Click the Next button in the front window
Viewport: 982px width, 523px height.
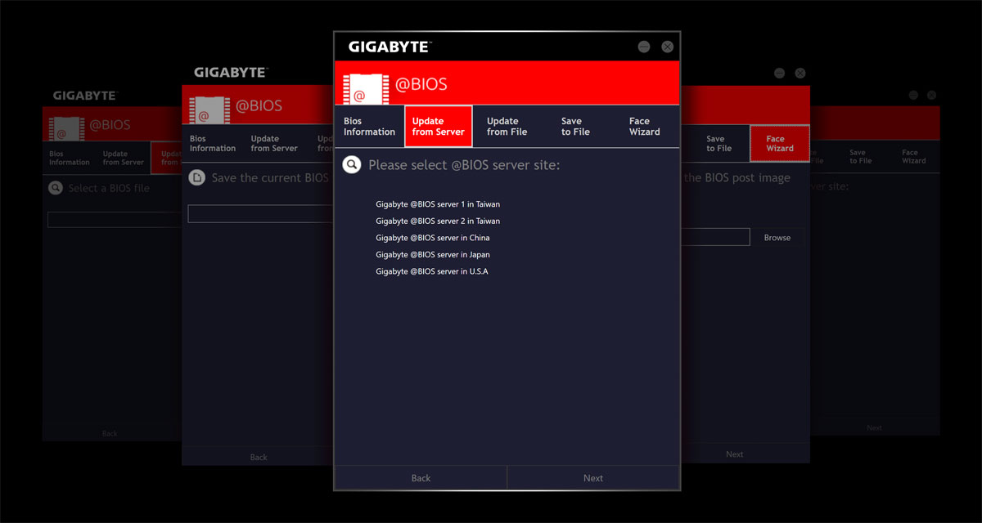tap(593, 478)
